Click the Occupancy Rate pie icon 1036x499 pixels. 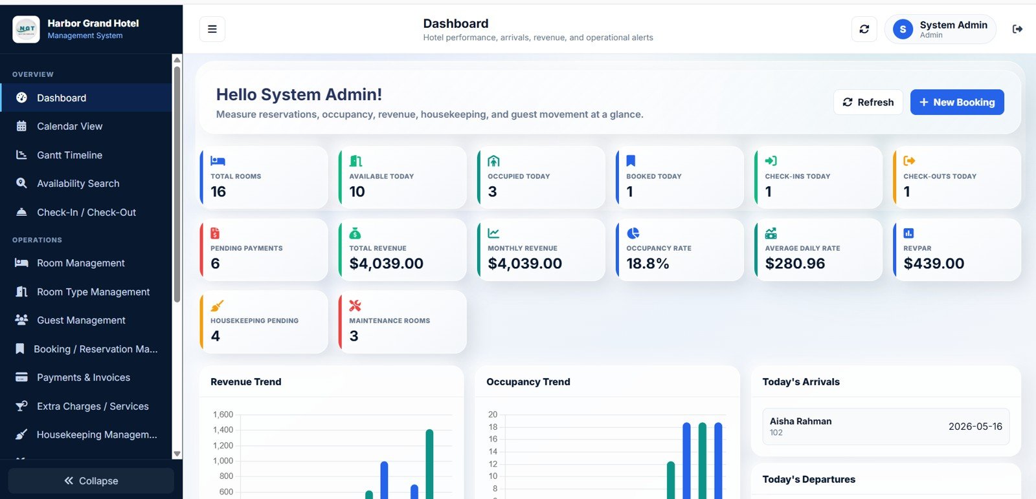633,233
